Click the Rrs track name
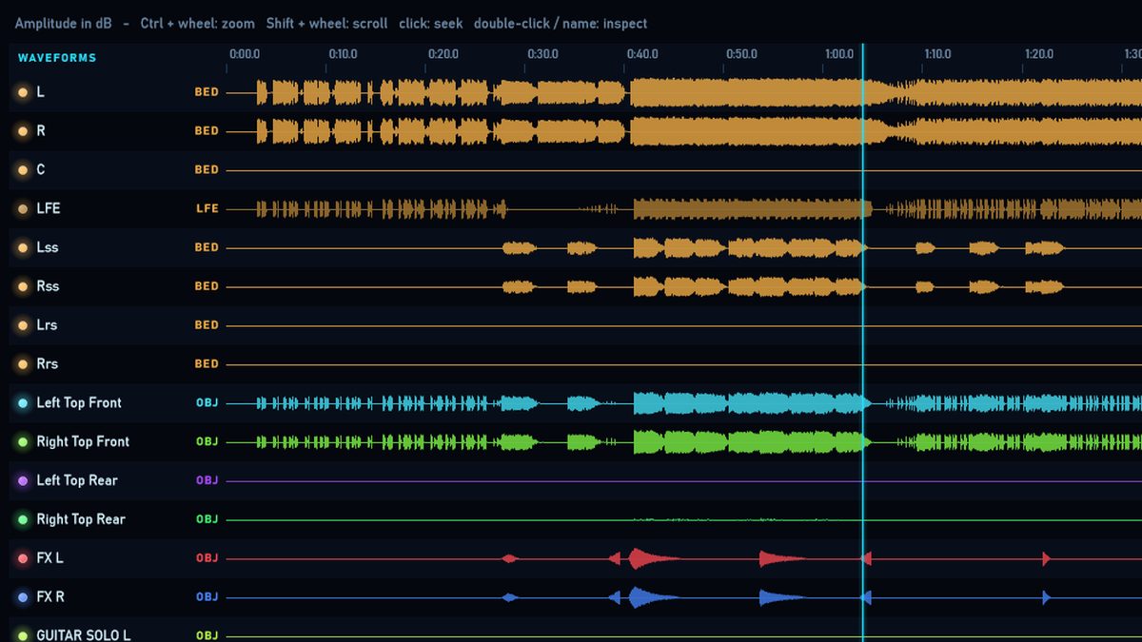Image resolution: width=1142 pixels, height=642 pixels. 48,364
